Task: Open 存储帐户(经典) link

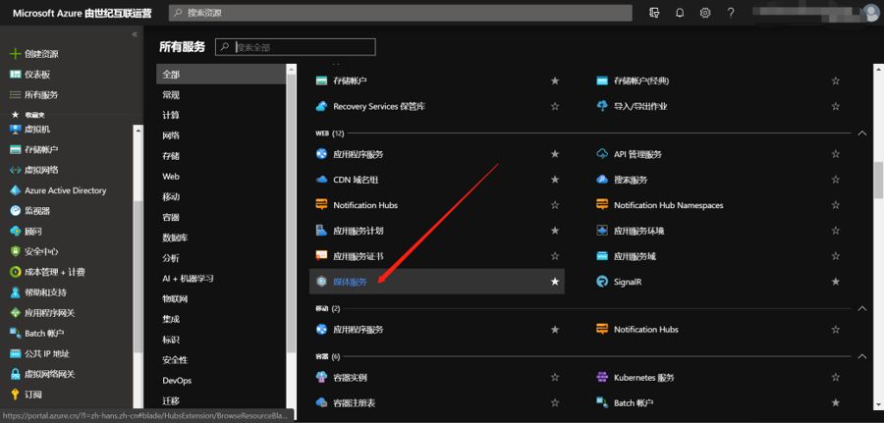Action: [x=641, y=81]
